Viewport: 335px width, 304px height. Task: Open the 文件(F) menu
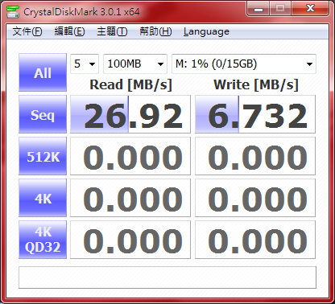27,31
